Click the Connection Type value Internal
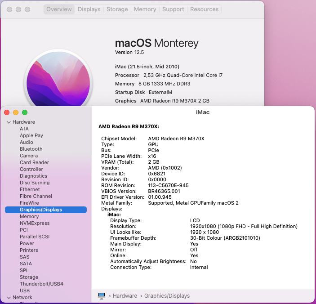Screen dimensions: 316x304 199,267
